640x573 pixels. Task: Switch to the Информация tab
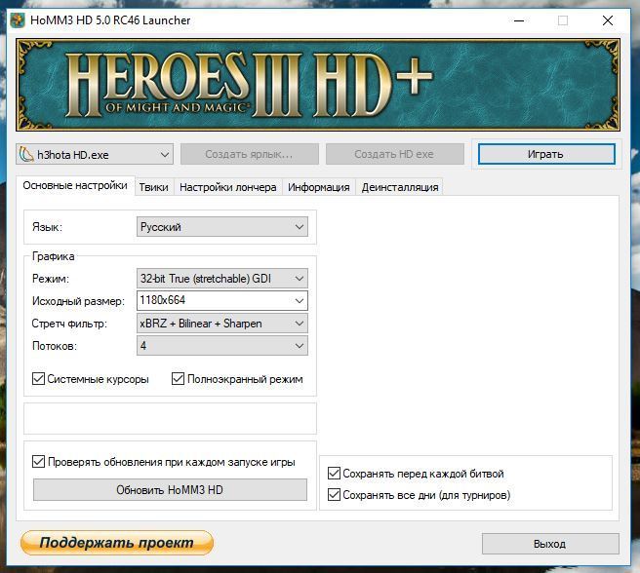pyautogui.click(x=319, y=187)
